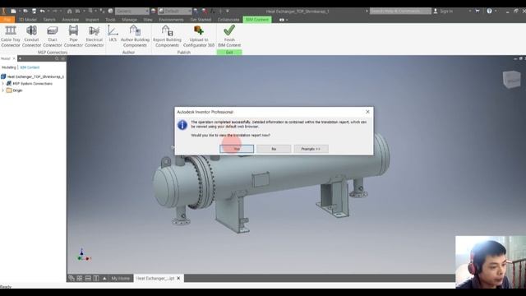Click the browser menu icon beside search

[63, 58]
